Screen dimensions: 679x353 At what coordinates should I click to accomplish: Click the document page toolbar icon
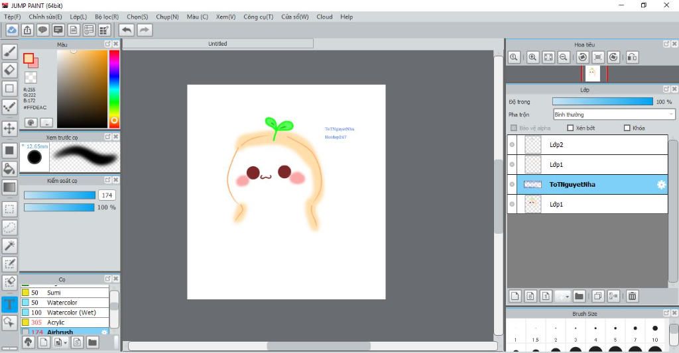click(x=74, y=30)
